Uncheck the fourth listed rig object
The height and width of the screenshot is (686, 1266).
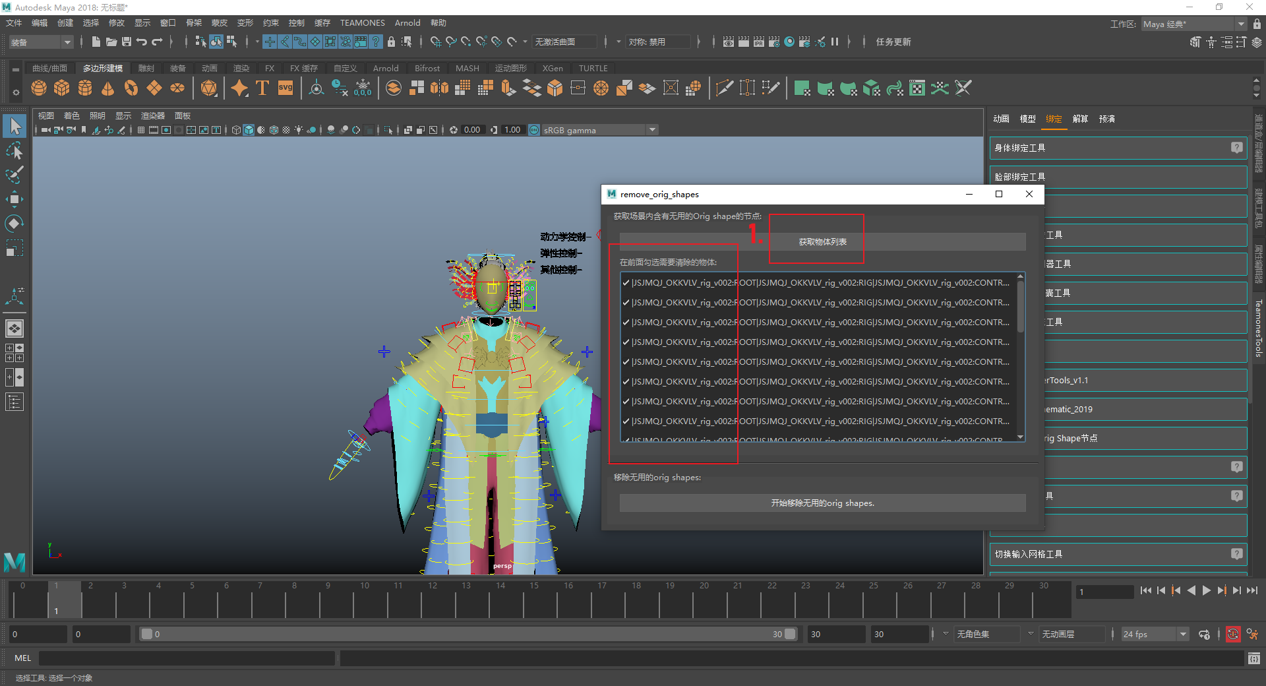tap(626, 342)
